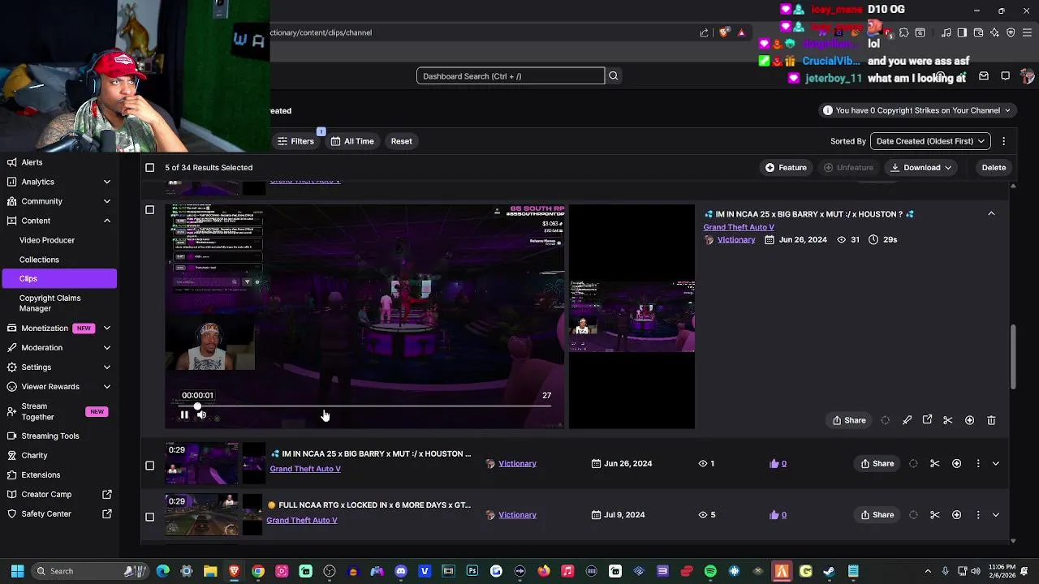Click the vertical clip preview thumbnail
This screenshot has width=1039, height=584.
(x=632, y=316)
